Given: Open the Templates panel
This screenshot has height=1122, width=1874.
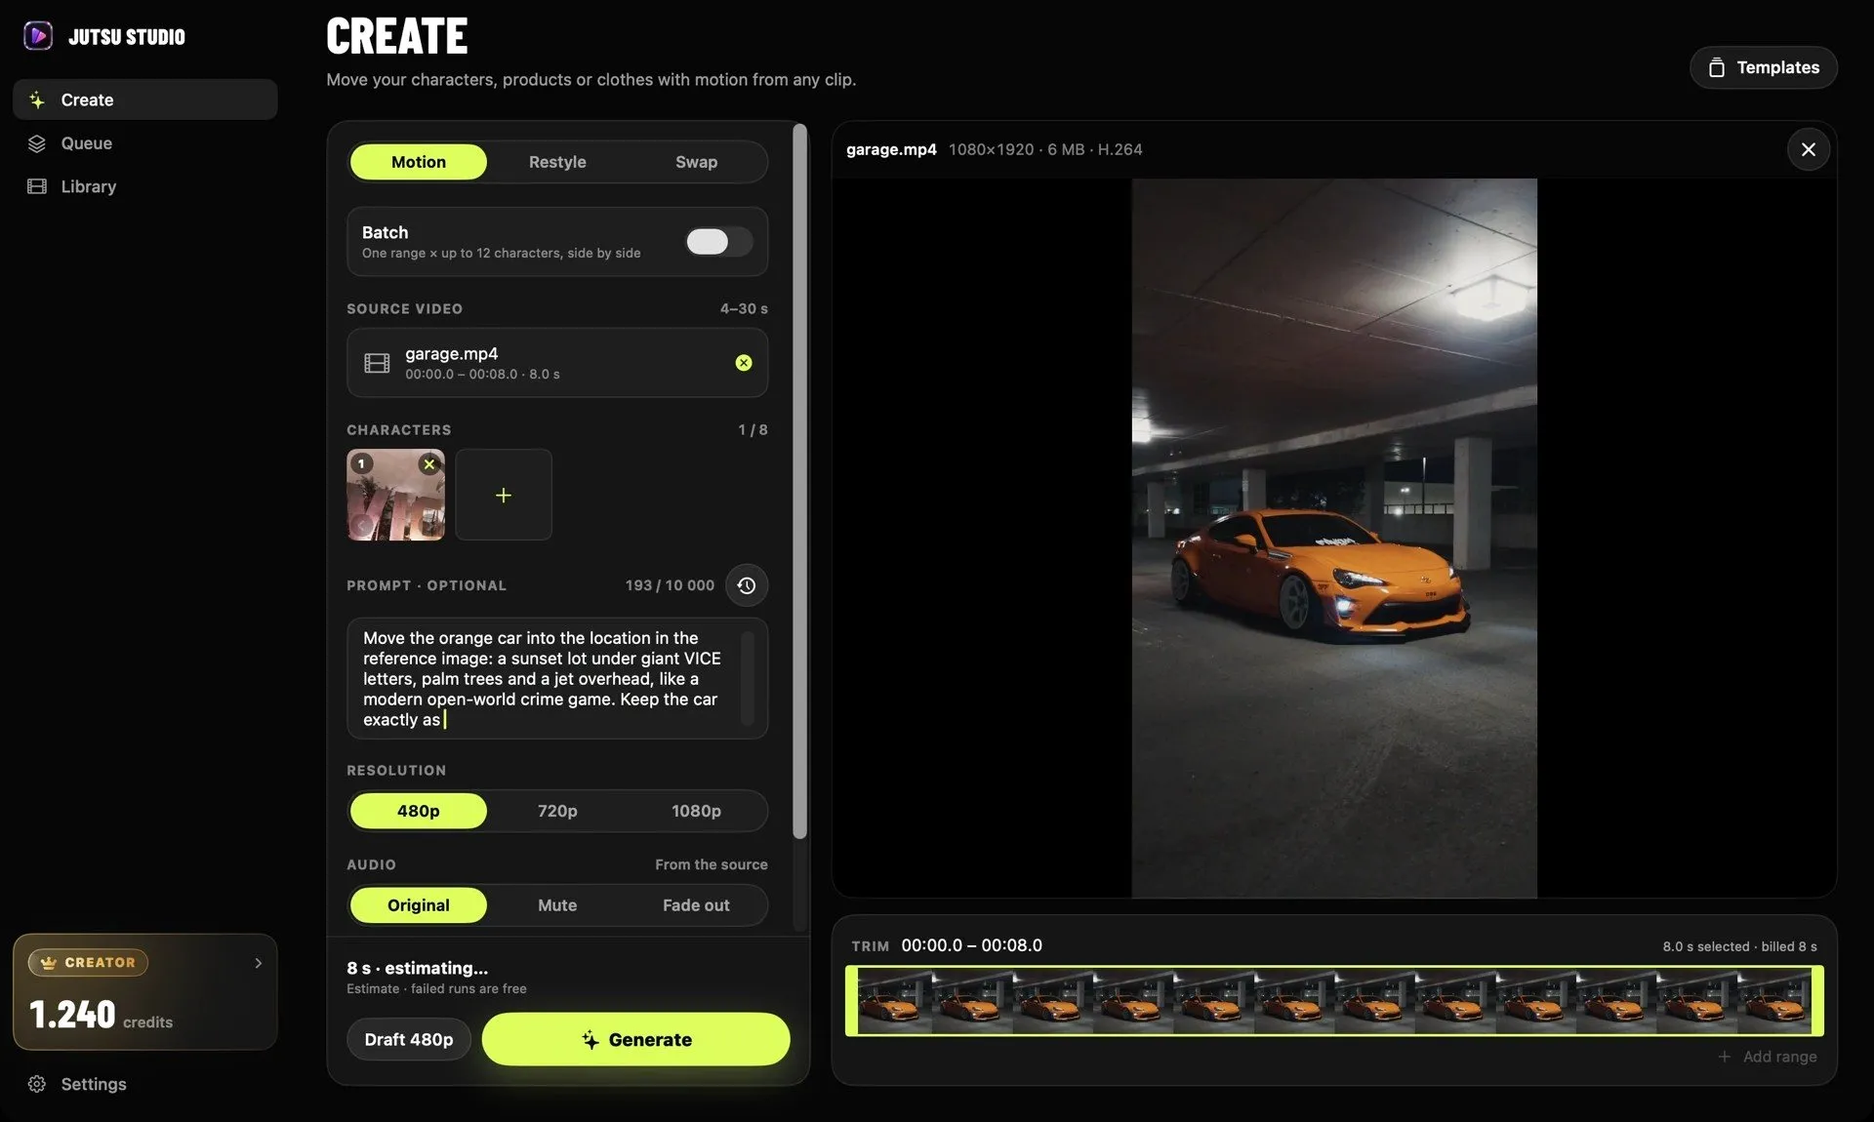Looking at the screenshot, I should point(1763,67).
